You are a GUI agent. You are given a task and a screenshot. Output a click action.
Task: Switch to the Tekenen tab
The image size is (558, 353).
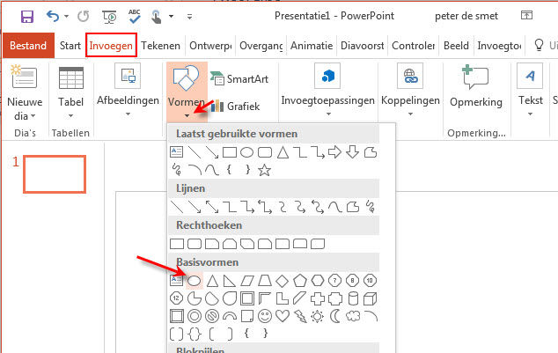click(160, 46)
